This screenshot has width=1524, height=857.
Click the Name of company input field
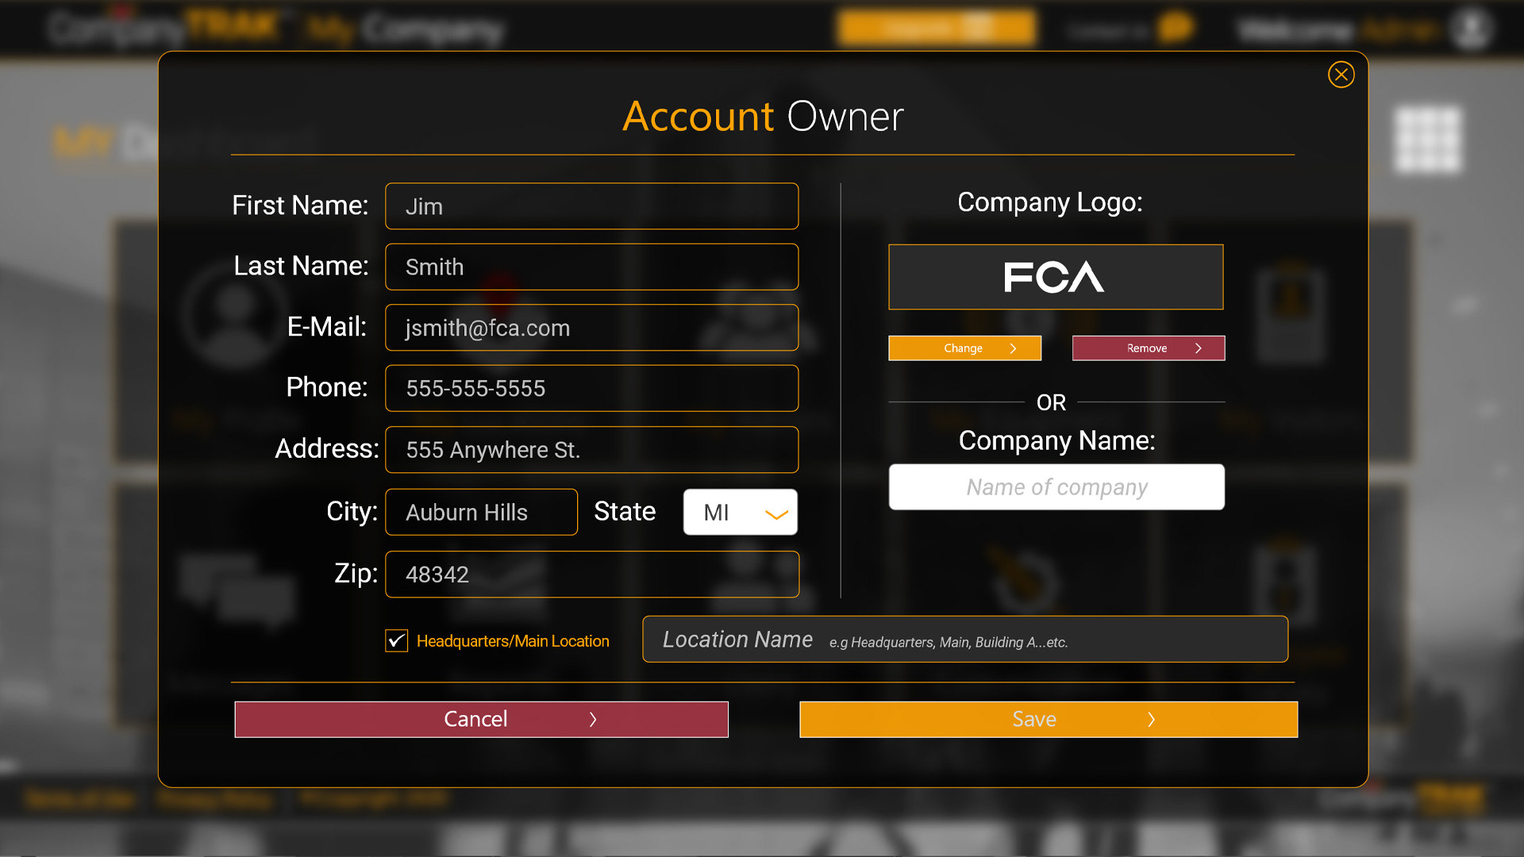click(x=1056, y=487)
